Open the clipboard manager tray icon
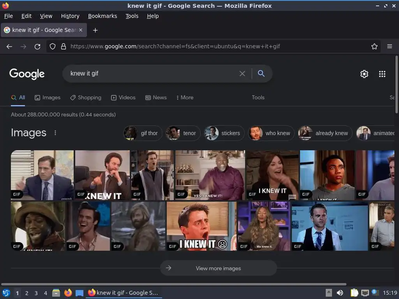Viewport: 399px width, 299px height. point(354,293)
